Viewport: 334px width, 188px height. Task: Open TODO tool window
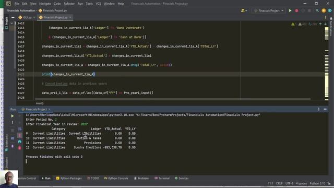(93, 178)
